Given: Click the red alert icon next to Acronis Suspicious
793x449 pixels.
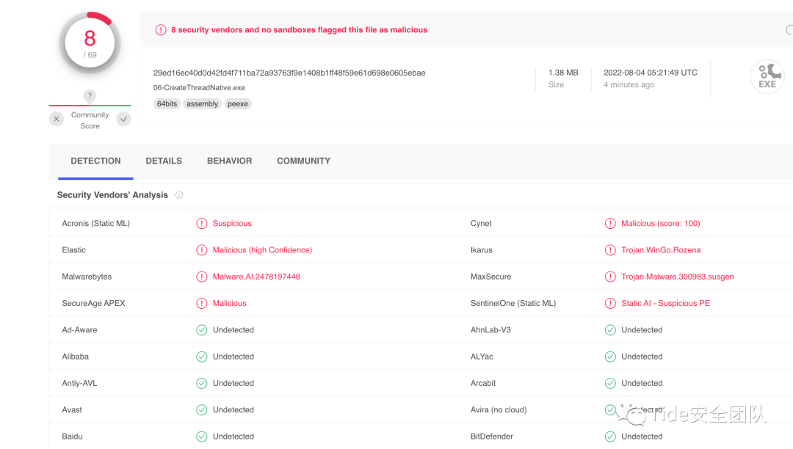Looking at the screenshot, I should 202,224.
